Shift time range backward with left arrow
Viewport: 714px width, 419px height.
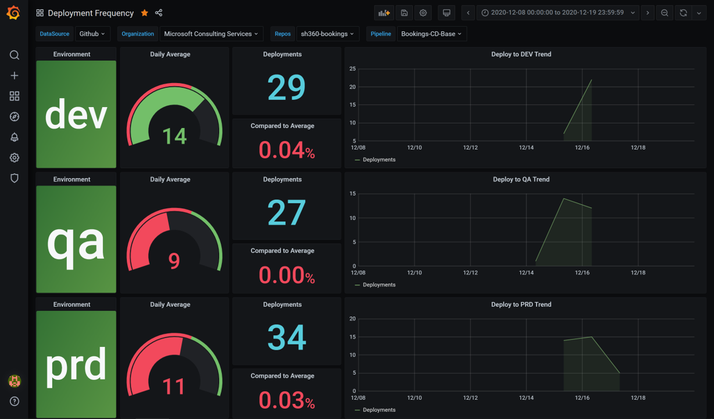tap(468, 13)
